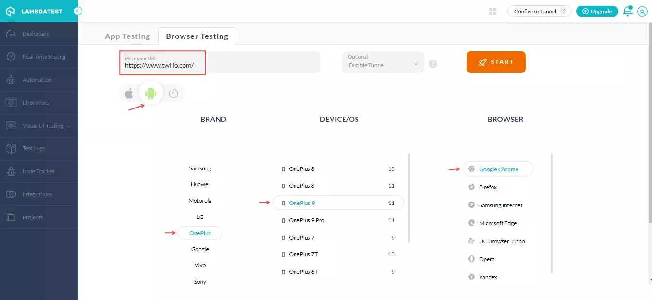The height and width of the screenshot is (300, 652).
Task: Open the notifications bell icon
Action: (x=627, y=12)
